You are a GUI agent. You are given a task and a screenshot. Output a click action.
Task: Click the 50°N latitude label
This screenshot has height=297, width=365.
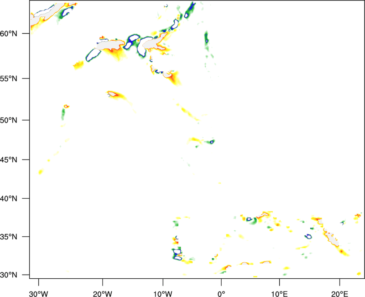tap(9, 120)
